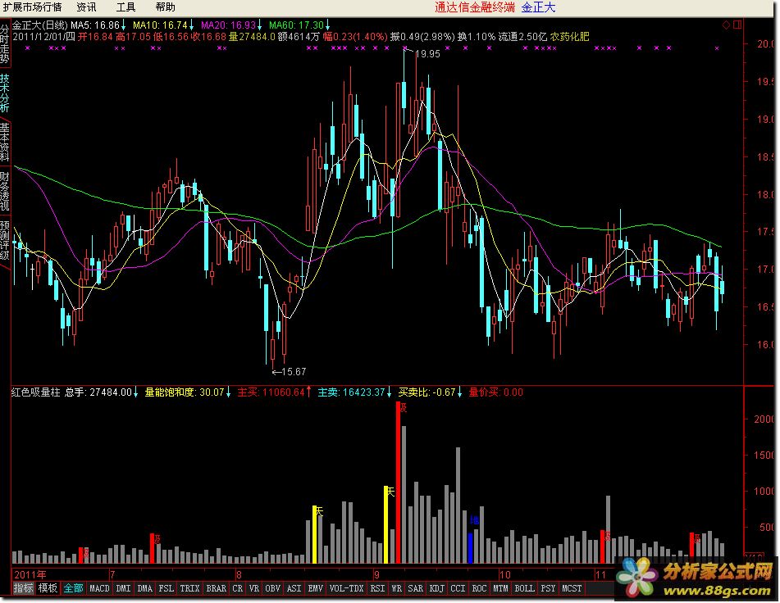The height and width of the screenshot is (603, 780).
Task: Click the cyan 主卖: 16423.37 value
Action: click(352, 392)
